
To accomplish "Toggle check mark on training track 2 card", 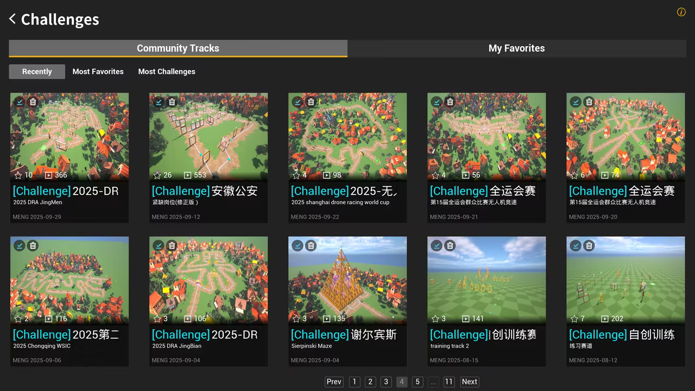I will (x=437, y=245).
